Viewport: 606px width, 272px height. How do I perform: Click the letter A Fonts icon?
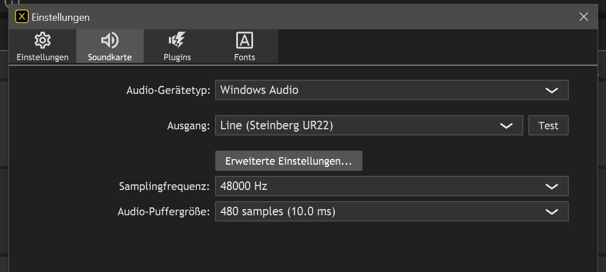click(x=244, y=40)
